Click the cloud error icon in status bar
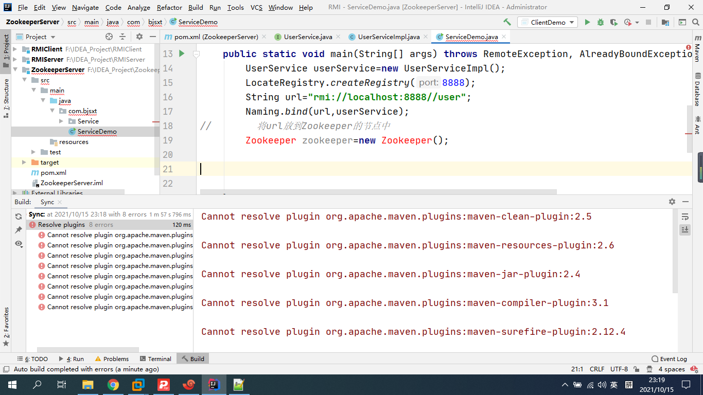The height and width of the screenshot is (395, 703). click(x=695, y=369)
